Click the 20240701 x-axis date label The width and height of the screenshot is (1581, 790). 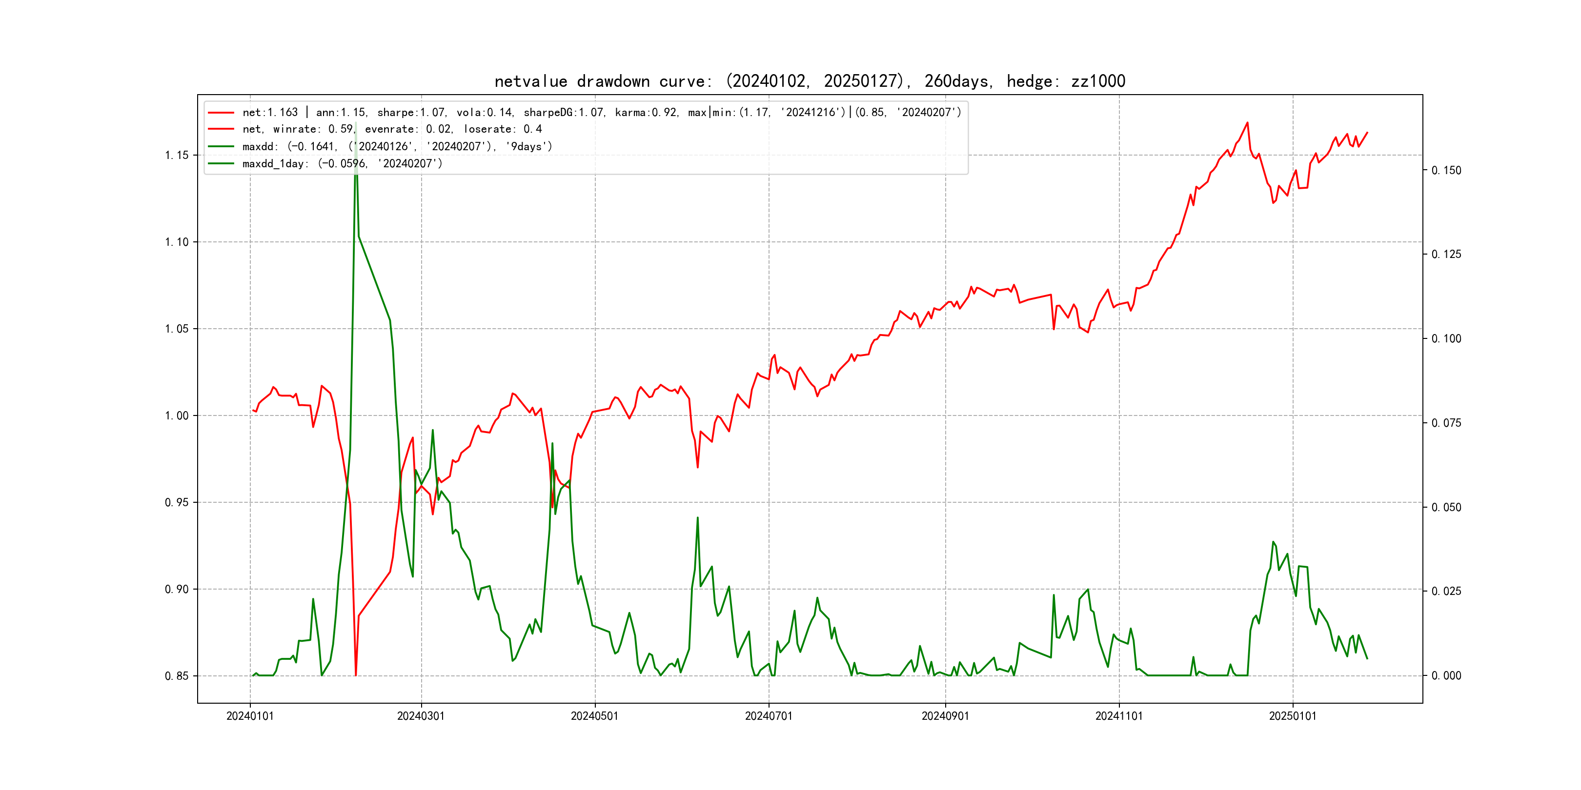pos(769,716)
